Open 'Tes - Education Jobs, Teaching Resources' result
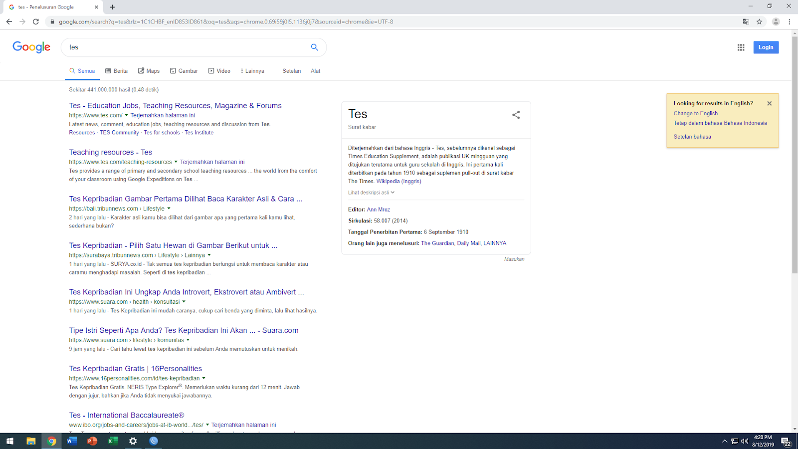The height and width of the screenshot is (449, 798). (176, 106)
